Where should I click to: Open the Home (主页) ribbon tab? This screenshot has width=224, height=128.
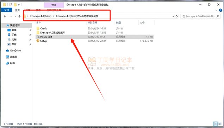[17, 10]
